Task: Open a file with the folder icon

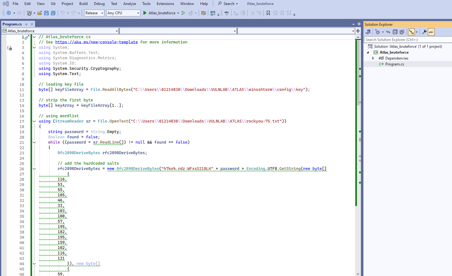Action: (x=40, y=13)
